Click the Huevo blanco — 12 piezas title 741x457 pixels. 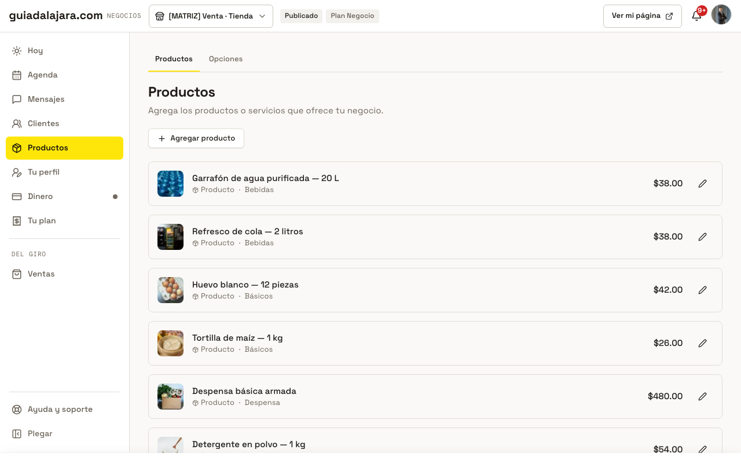(245, 285)
